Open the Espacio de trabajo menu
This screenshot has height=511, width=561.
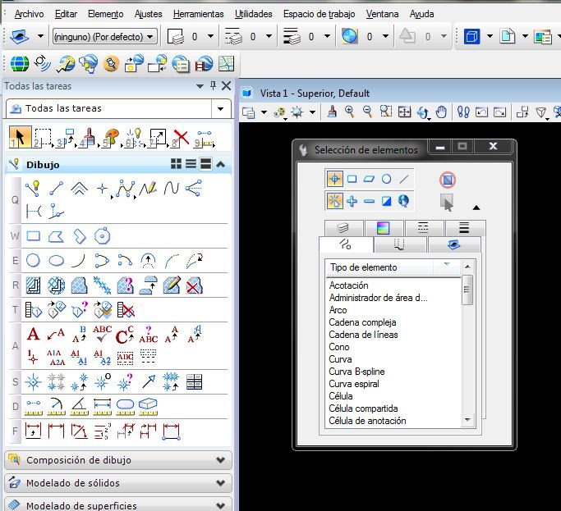click(x=319, y=14)
